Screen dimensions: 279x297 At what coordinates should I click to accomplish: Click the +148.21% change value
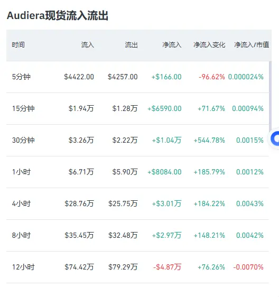pos(209,235)
